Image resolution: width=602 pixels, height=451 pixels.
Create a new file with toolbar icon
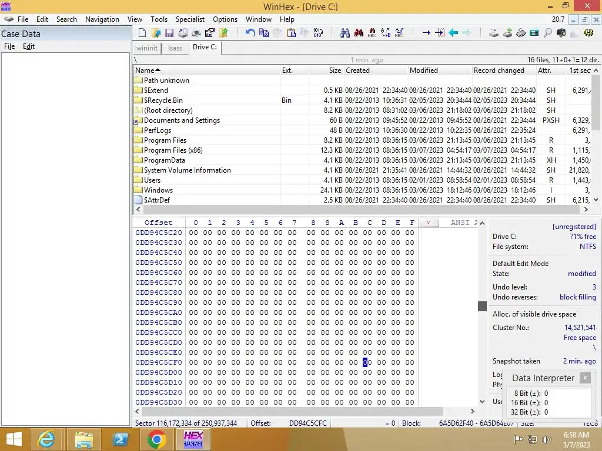[x=142, y=33]
